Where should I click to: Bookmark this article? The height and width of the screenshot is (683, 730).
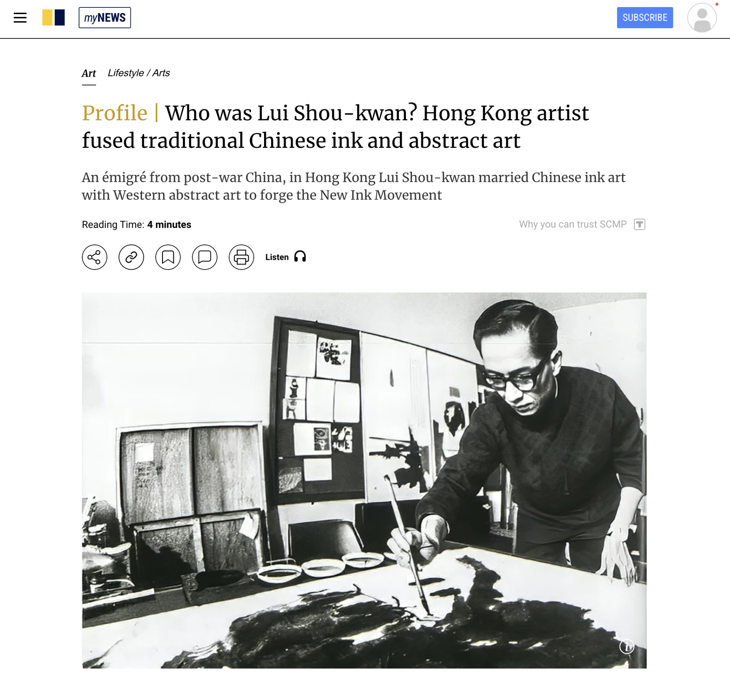pos(168,257)
